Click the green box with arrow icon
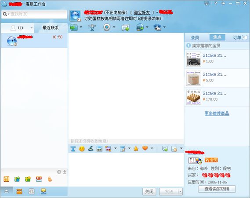Screen dimensions: 250x198 coord(17,179)
